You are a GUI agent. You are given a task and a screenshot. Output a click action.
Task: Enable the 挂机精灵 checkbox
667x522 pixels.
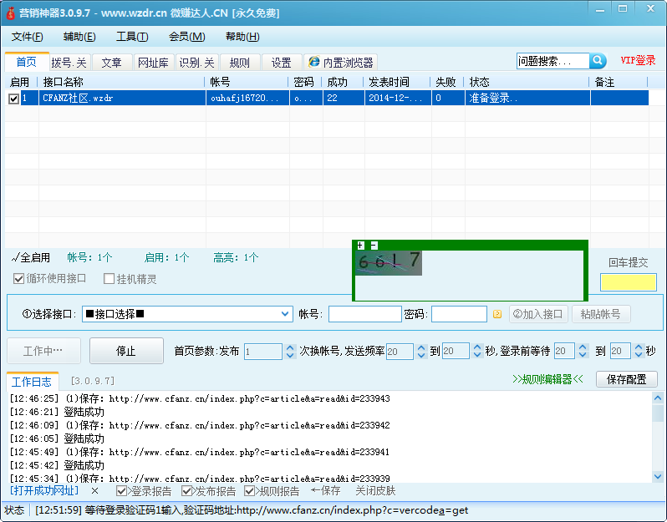[x=109, y=279]
